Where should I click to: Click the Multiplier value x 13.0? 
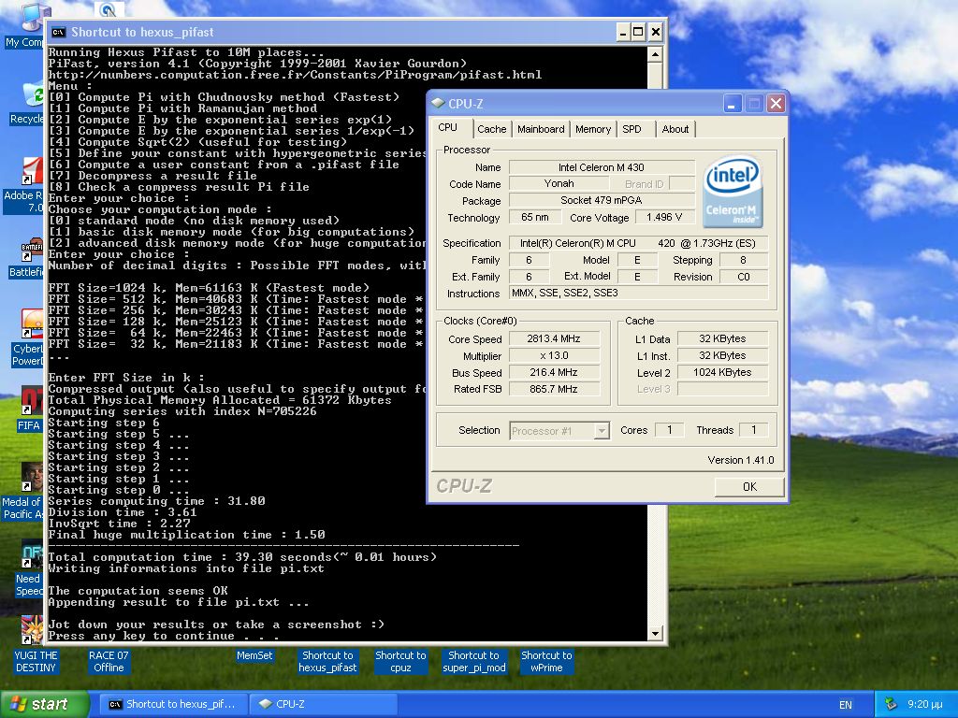[554, 355]
